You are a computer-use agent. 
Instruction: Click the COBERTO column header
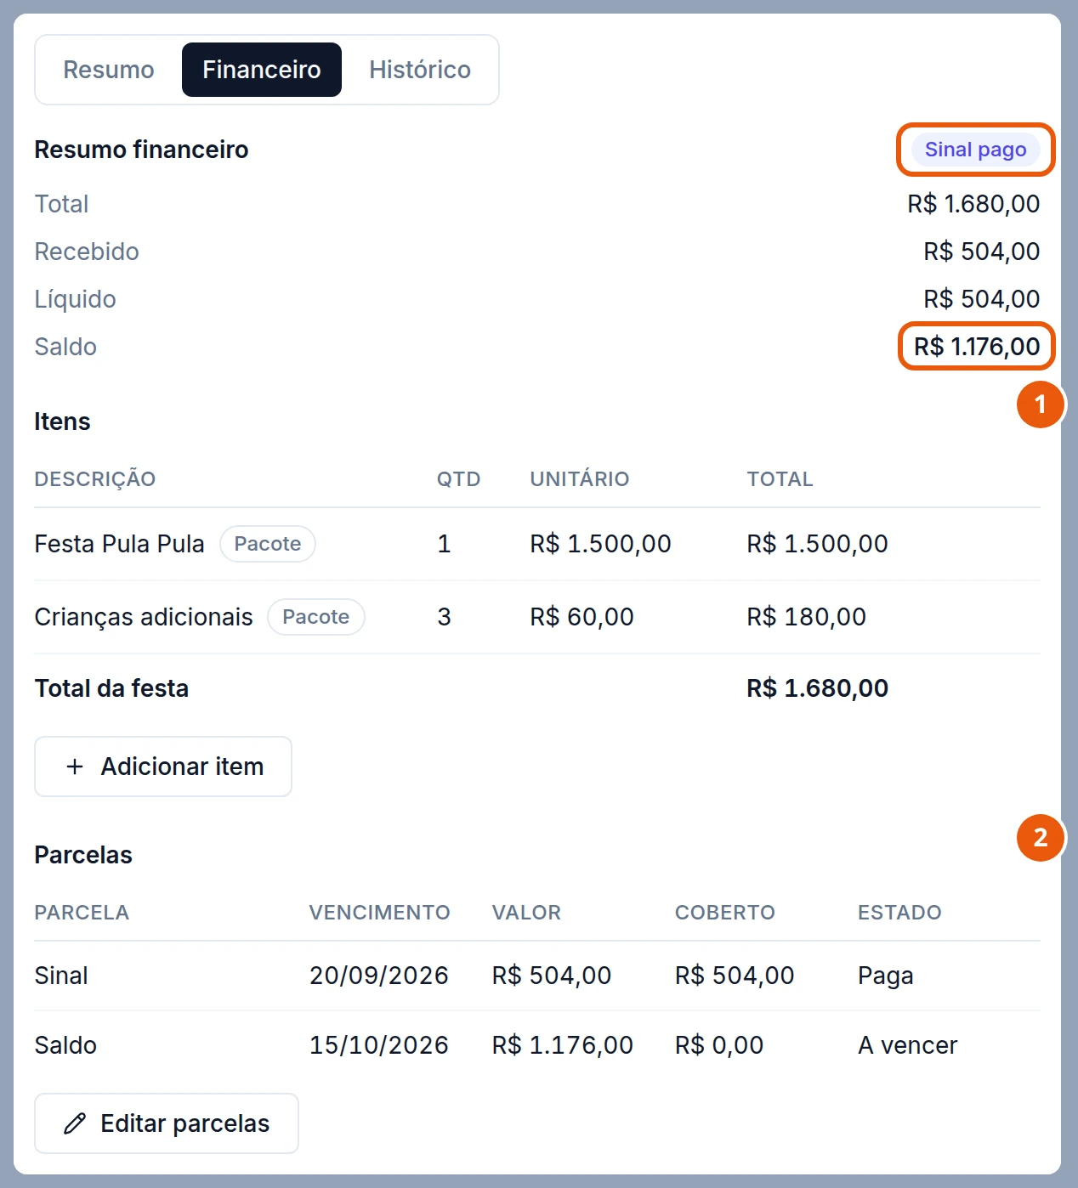725,913
